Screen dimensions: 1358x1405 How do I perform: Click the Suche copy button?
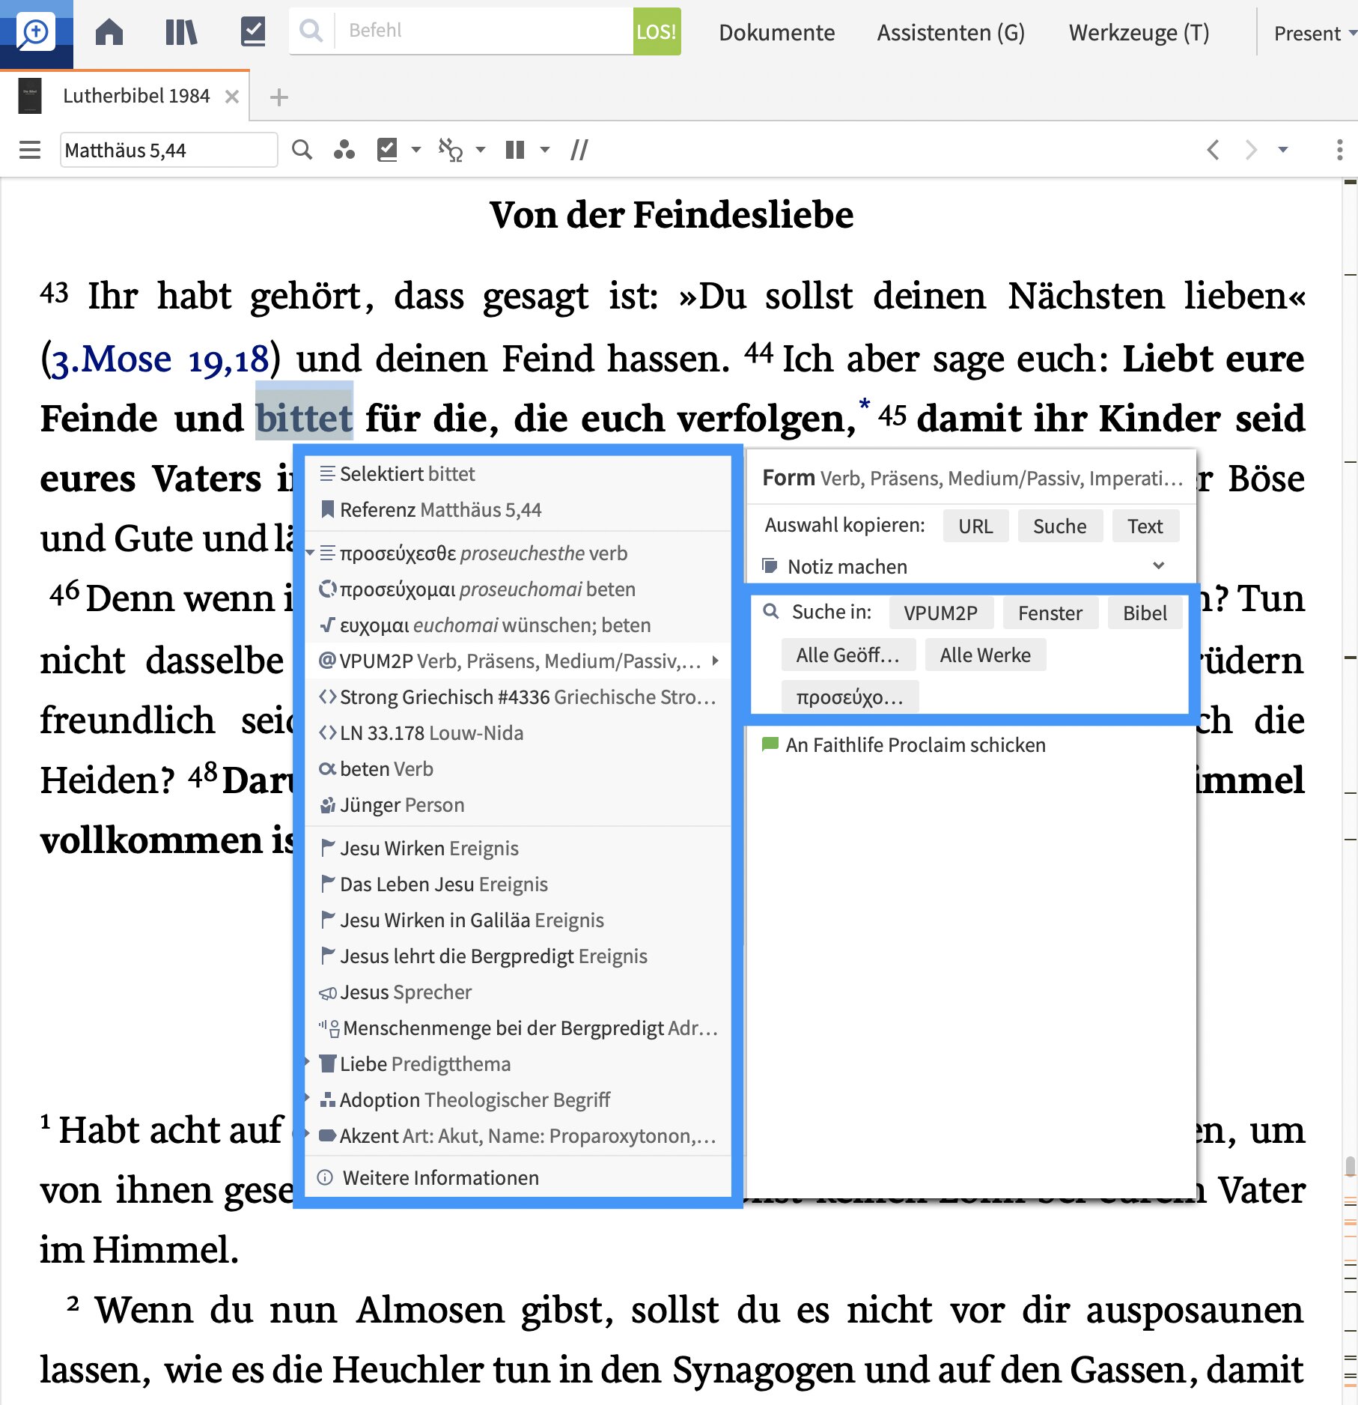1059,526
